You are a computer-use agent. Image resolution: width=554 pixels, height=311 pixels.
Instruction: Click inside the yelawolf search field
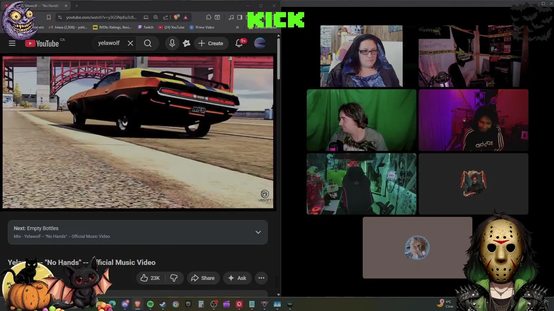click(108, 43)
